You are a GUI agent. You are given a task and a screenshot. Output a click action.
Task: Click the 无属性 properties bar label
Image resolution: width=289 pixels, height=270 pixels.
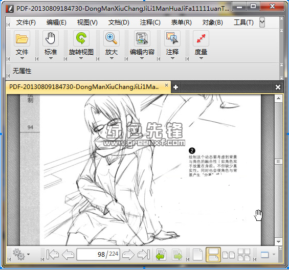point(22,71)
